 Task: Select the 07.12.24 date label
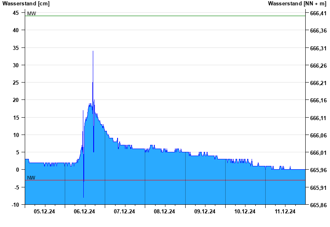125,212
